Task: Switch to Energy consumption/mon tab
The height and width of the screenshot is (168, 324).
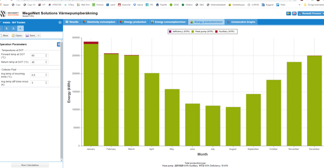Action: click(x=168, y=22)
